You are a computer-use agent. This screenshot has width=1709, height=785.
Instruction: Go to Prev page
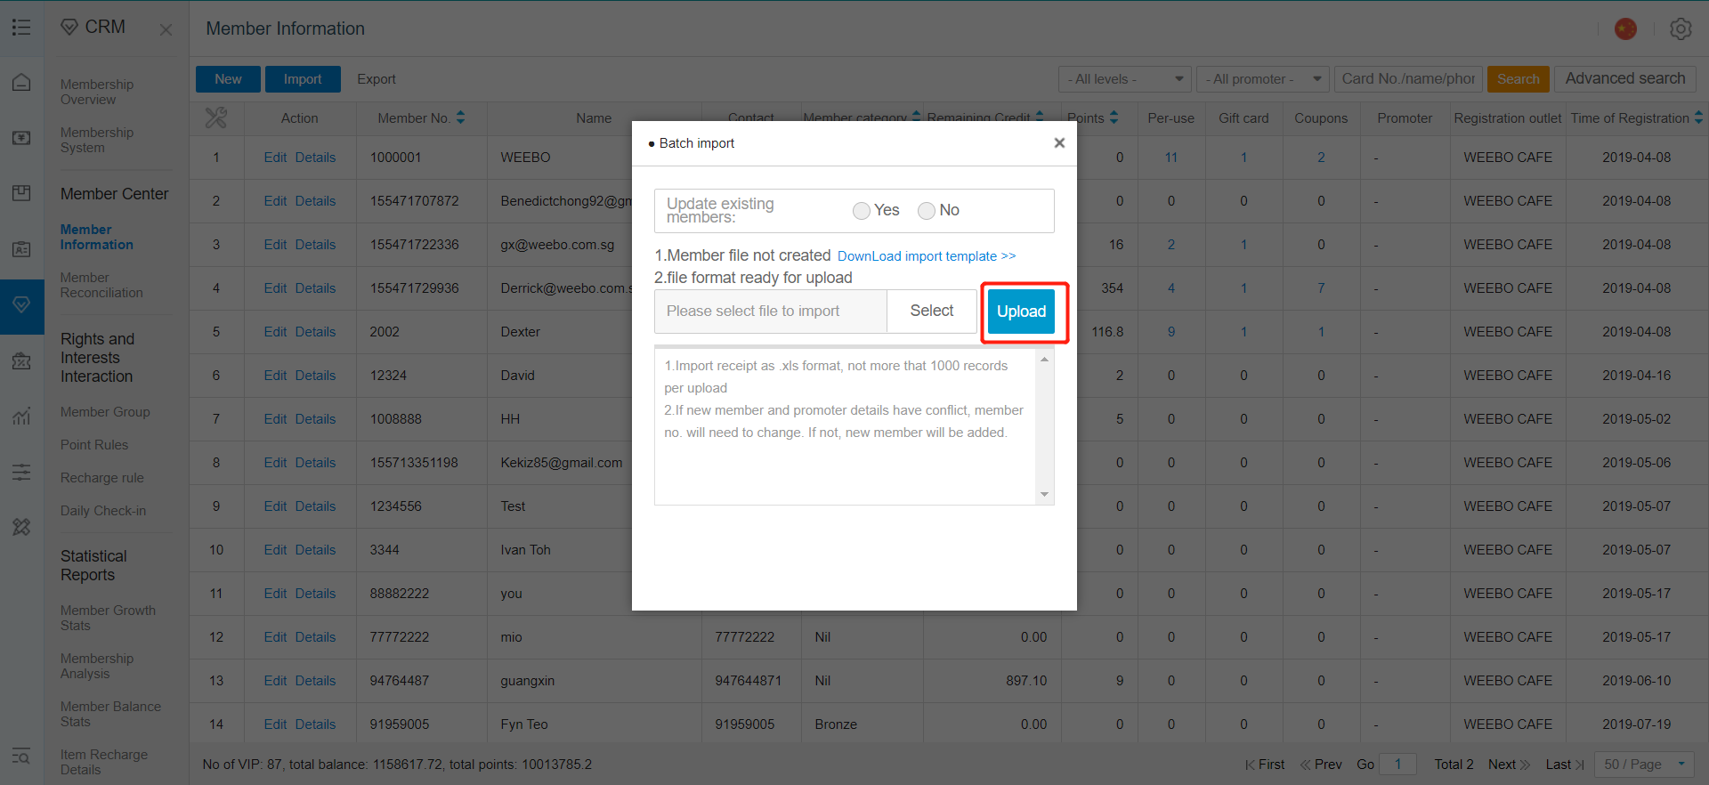coord(1321,765)
